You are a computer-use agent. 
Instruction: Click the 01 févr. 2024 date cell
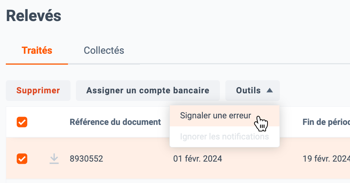coord(198,159)
